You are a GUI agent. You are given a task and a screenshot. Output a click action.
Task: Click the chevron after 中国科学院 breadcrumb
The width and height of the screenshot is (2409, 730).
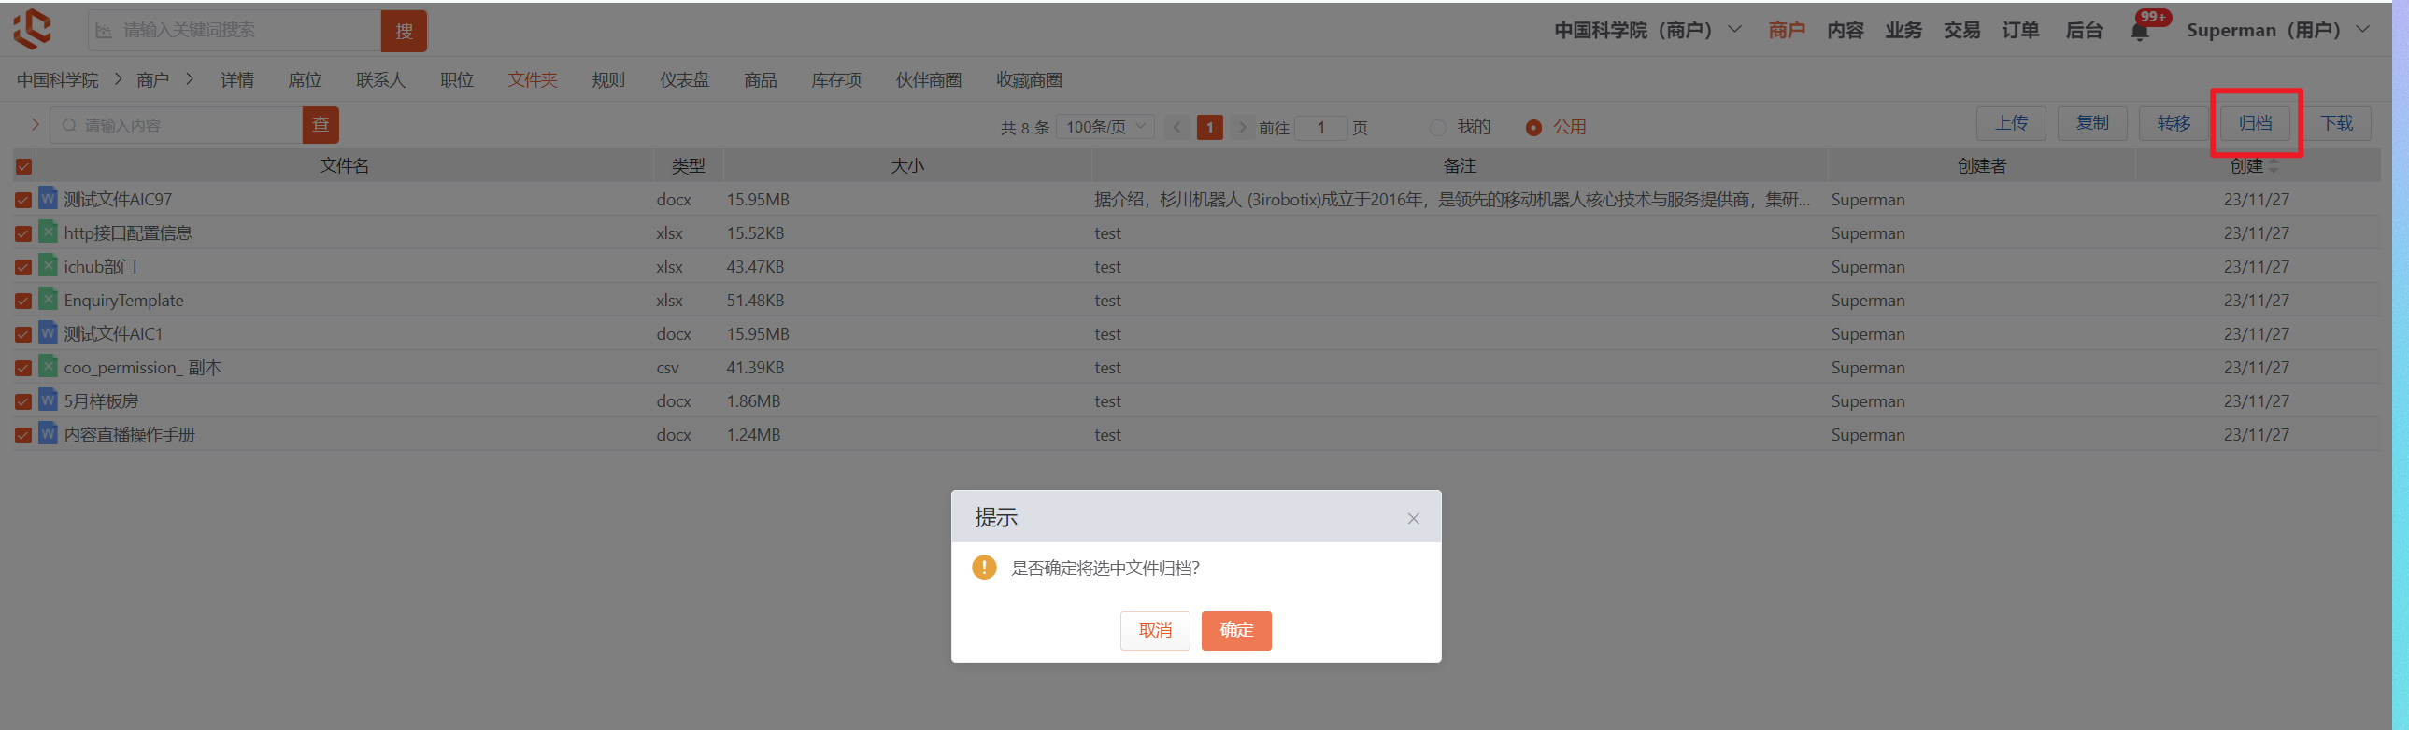118,79
